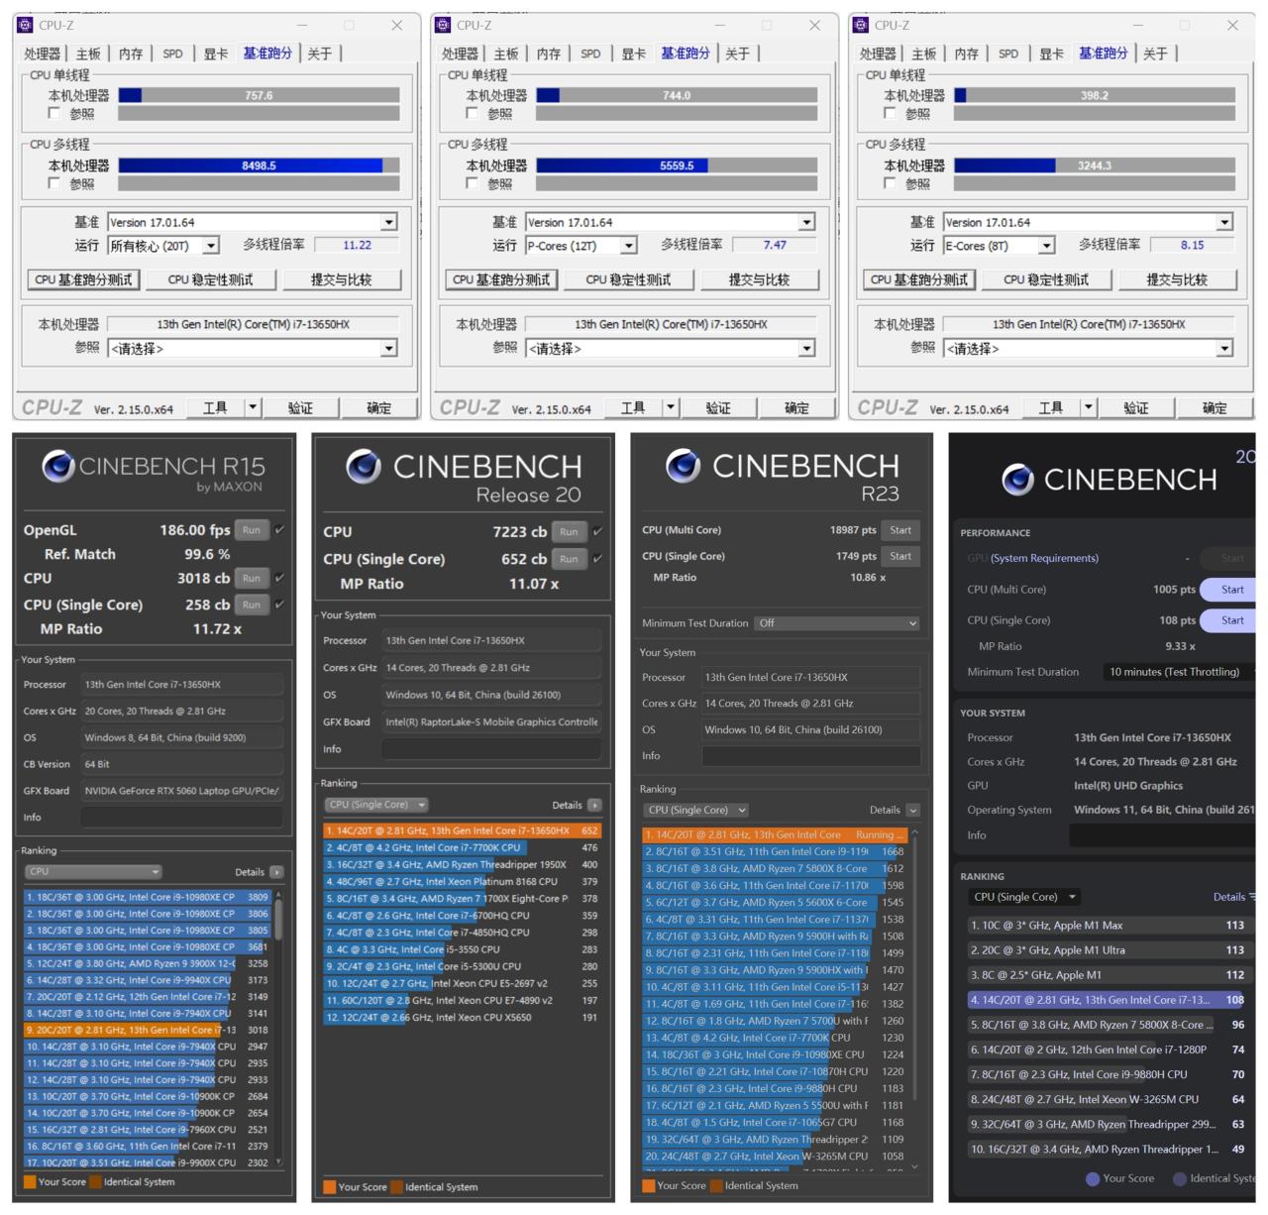Start the CPU (Multi Core) test in Cinebench R23

900,530
